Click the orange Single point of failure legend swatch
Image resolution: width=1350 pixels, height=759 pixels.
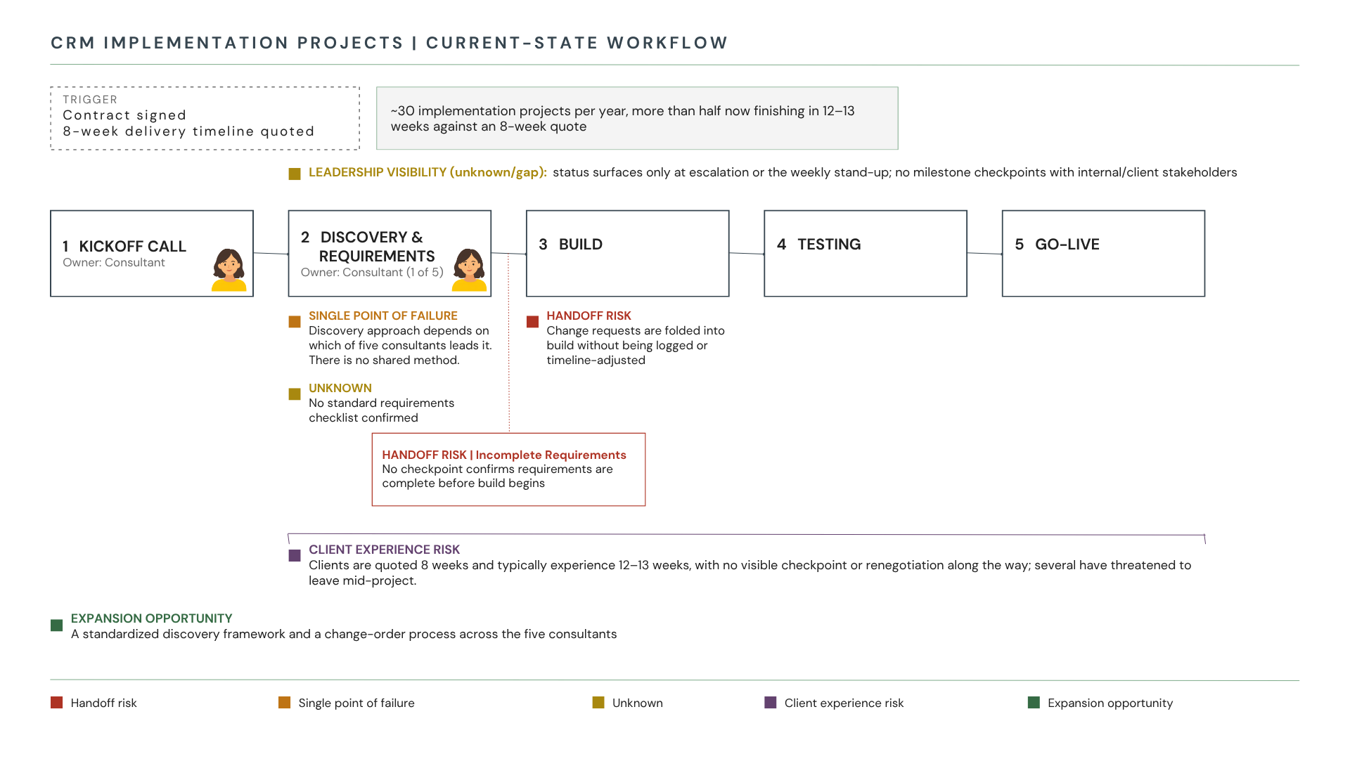click(284, 703)
